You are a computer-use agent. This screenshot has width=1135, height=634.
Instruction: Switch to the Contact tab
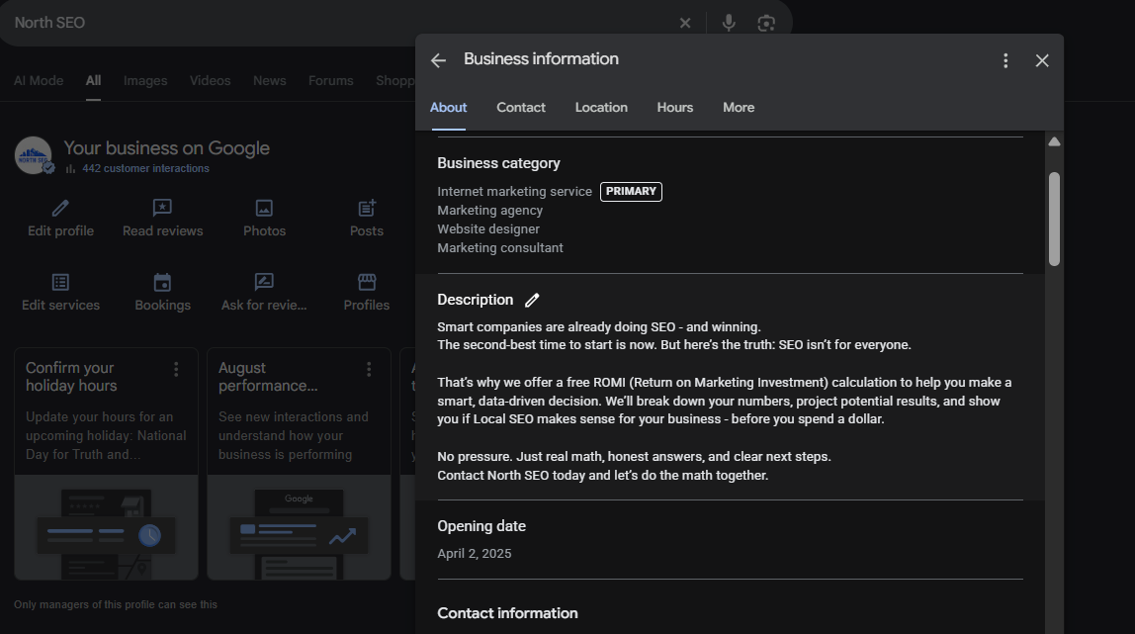pos(520,107)
